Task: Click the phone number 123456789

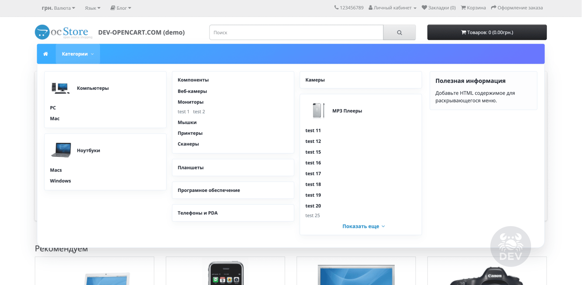Action: pos(349,8)
